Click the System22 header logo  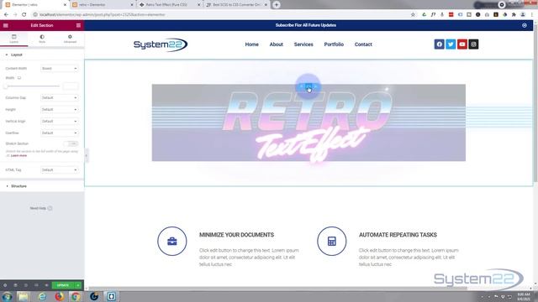(161, 44)
